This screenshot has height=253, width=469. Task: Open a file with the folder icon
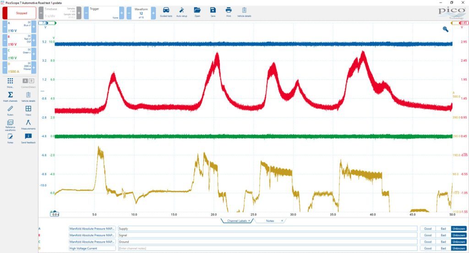(x=197, y=12)
